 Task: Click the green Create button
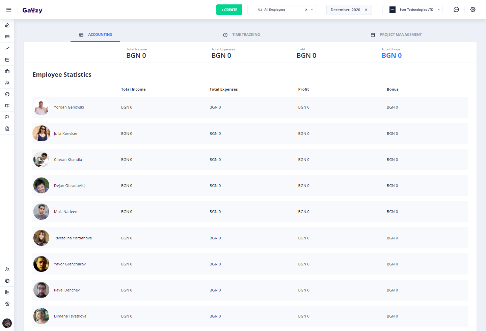pos(229,10)
